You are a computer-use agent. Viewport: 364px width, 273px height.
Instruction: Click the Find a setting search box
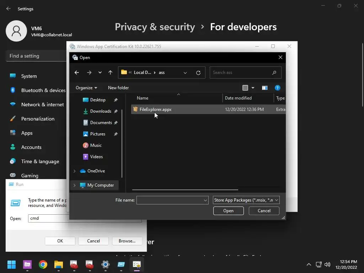[36, 56]
